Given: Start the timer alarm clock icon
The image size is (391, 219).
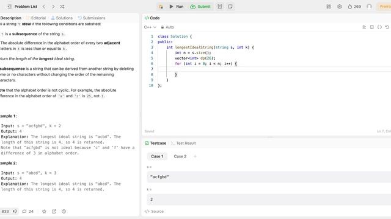Looking at the screenshot, I should click(220, 7).
